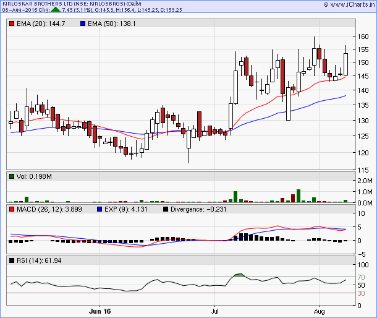
Task: Click the last white candlestick closing at 153.25
Action: (345, 64)
